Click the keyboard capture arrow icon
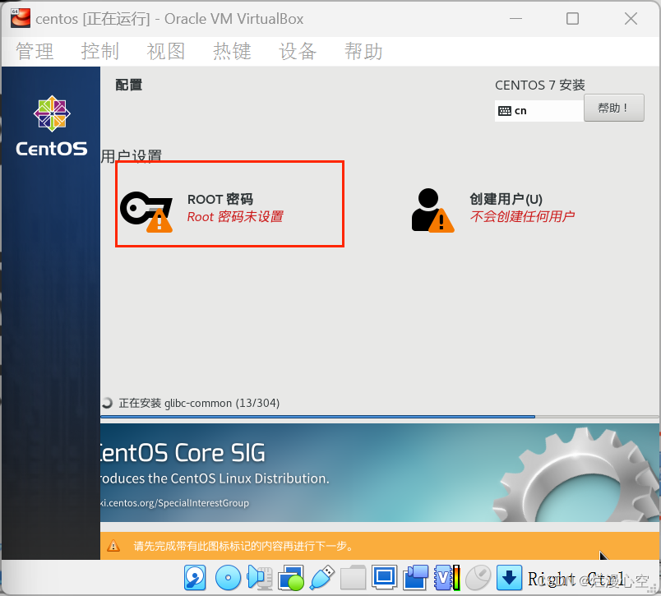This screenshot has height=596, width=661. pos(509,577)
